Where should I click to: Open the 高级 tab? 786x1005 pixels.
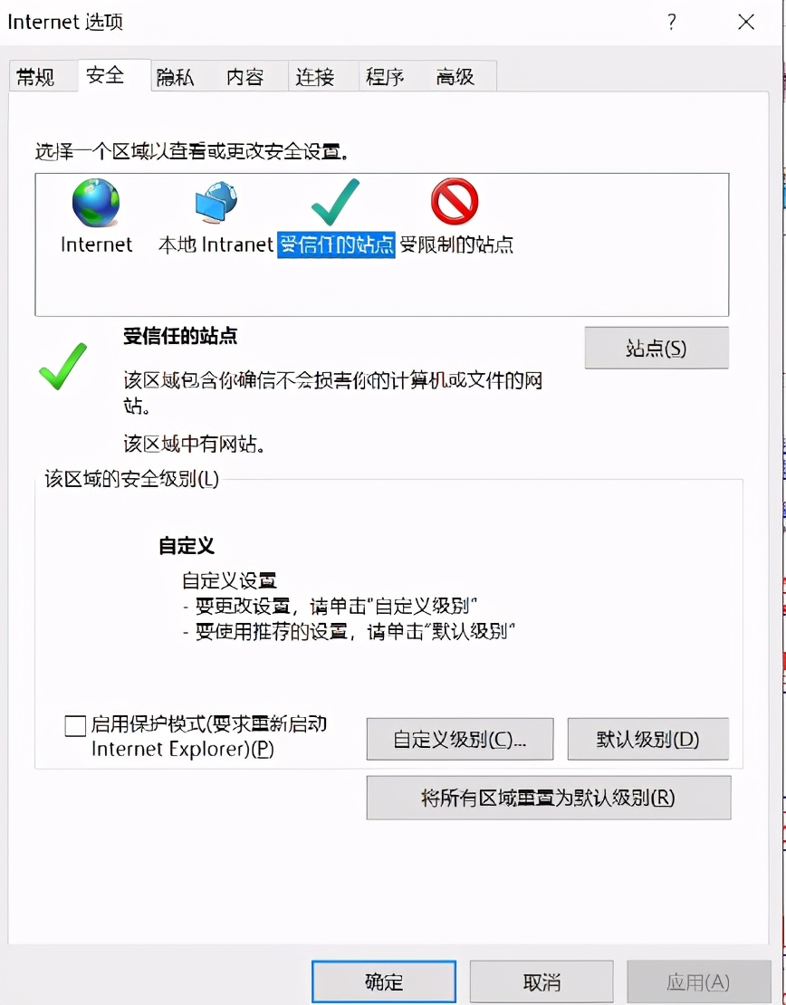[455, 78]
